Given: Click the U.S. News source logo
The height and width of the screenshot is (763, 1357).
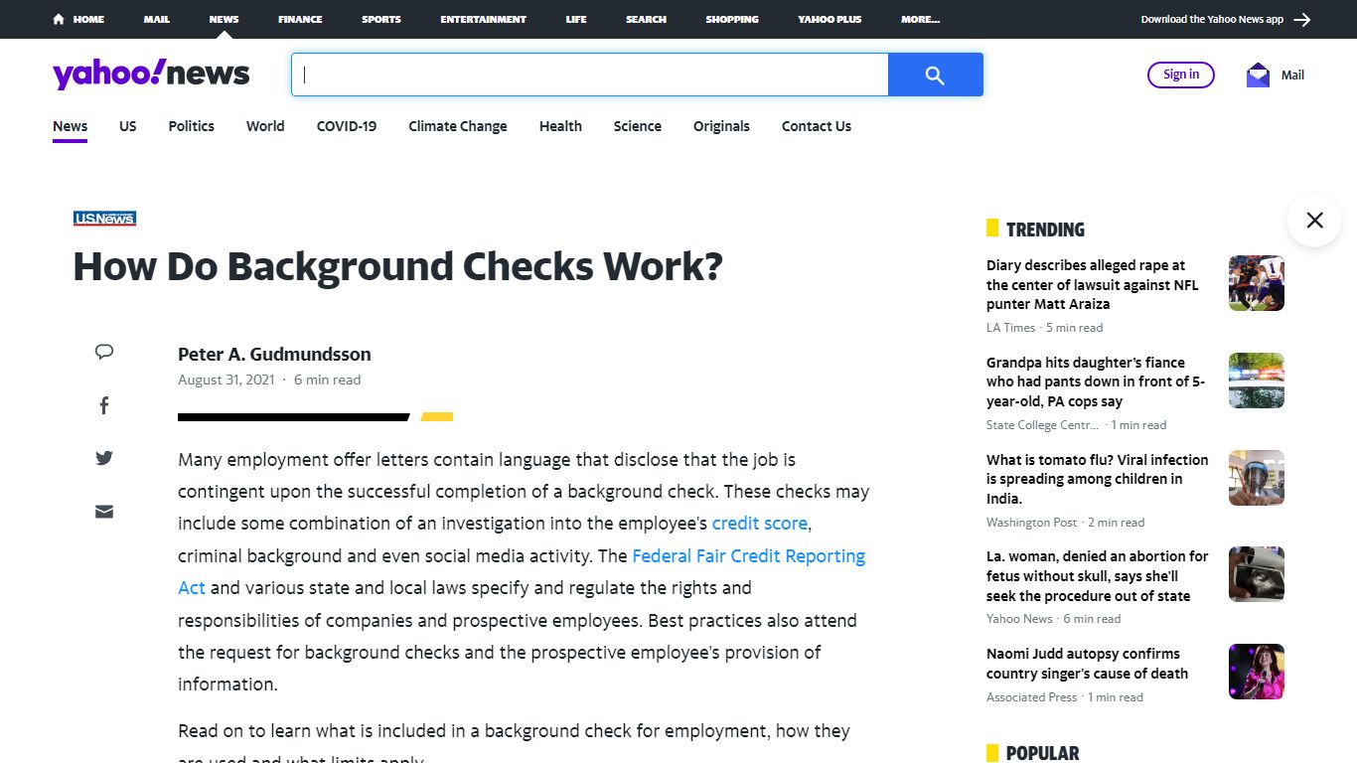Looking at the screenshot, I should [x=104, y=219].
